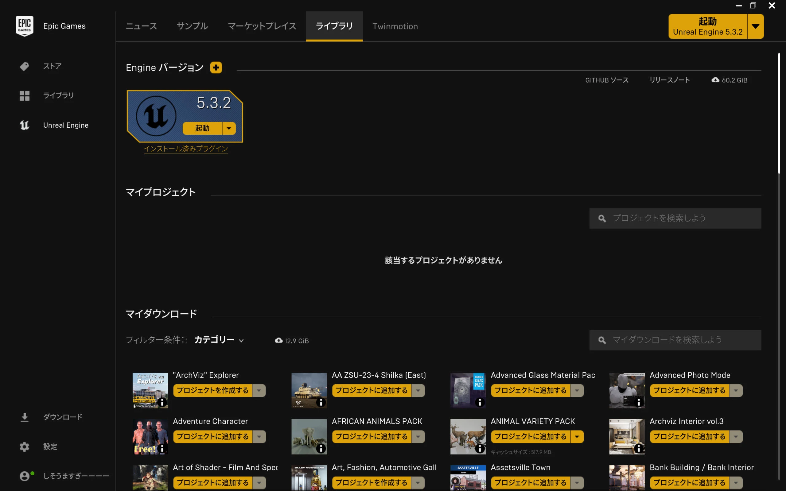786x491 pixels.
Task: Open 設定 gear in sidebar
Action: [24, 447]
